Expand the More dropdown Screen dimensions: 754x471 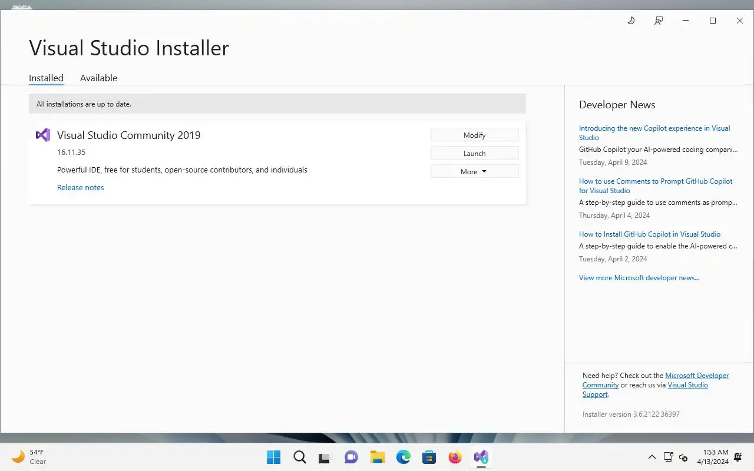[474, 171]
